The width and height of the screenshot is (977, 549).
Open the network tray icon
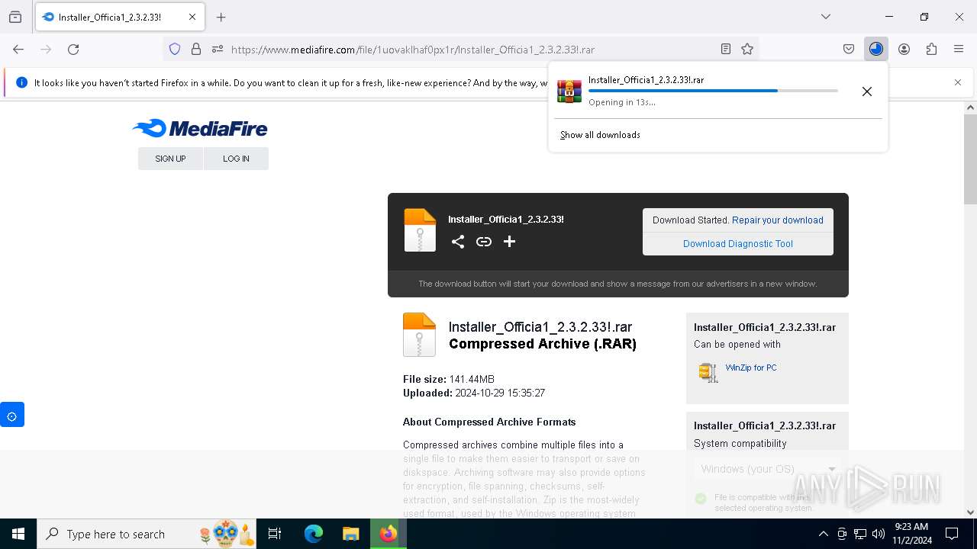(x=860, y=534)
